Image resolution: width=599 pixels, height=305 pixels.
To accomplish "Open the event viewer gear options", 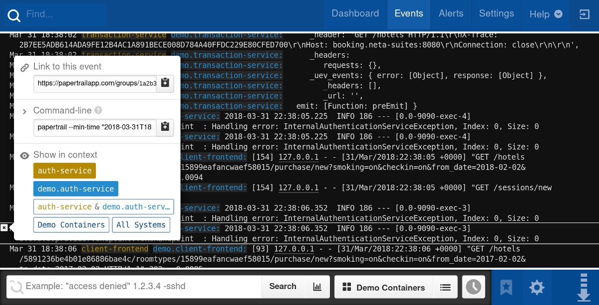I will [537, 287].
